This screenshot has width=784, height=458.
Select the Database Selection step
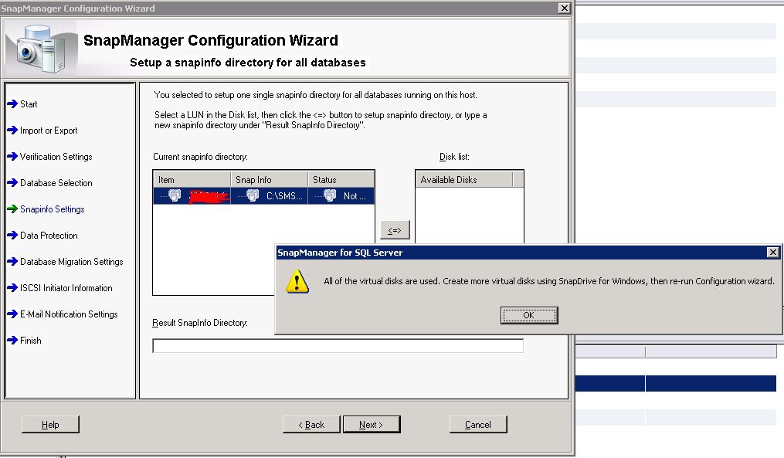coord(56,183)
